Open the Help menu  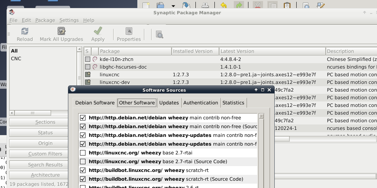(x=89, y=20)
